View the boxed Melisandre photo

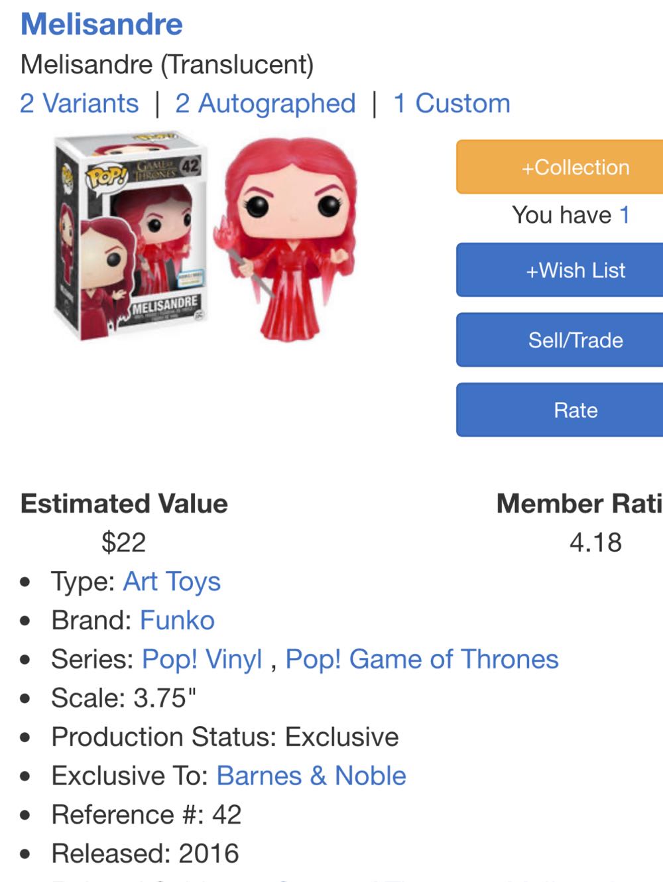click(x=131, y=239)
